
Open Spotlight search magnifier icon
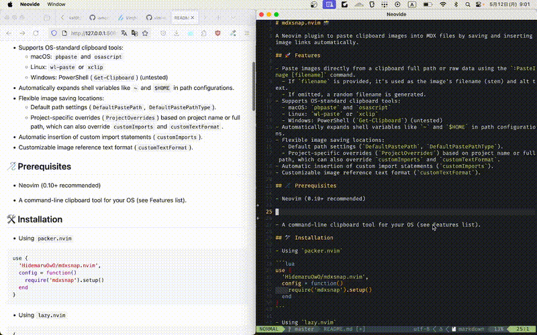(x=467, y=4)
